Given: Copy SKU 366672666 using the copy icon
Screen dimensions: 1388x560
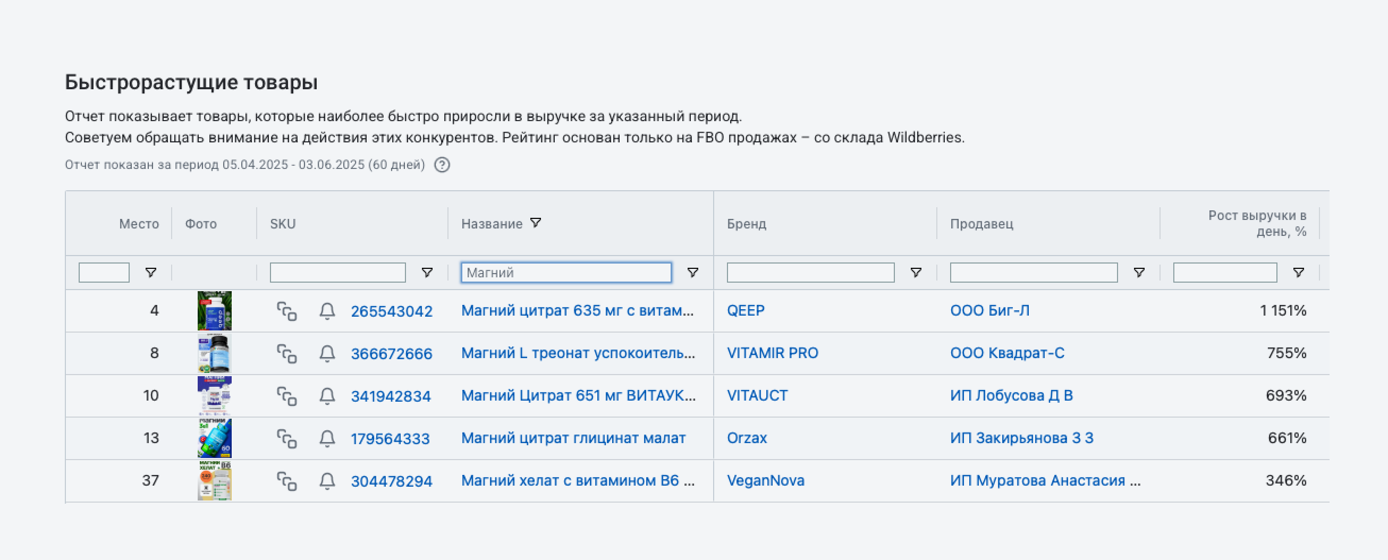Looking at the screenshot, I should tap(286, 353).
